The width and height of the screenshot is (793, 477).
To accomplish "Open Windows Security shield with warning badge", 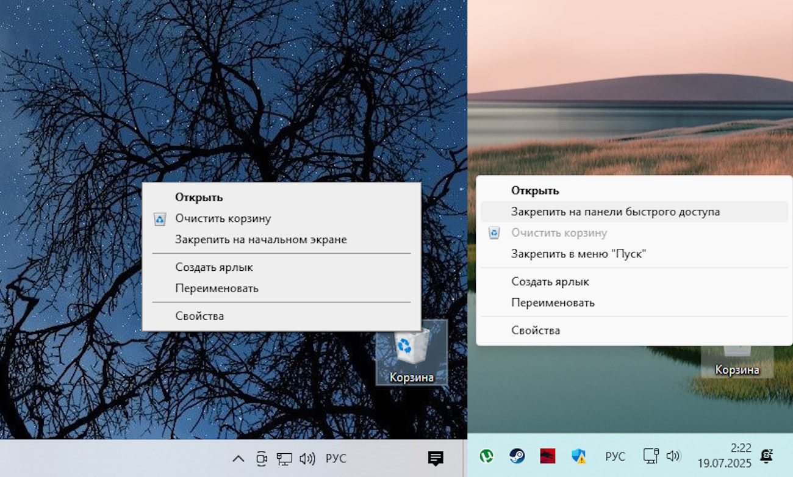I will click(578, 456).
